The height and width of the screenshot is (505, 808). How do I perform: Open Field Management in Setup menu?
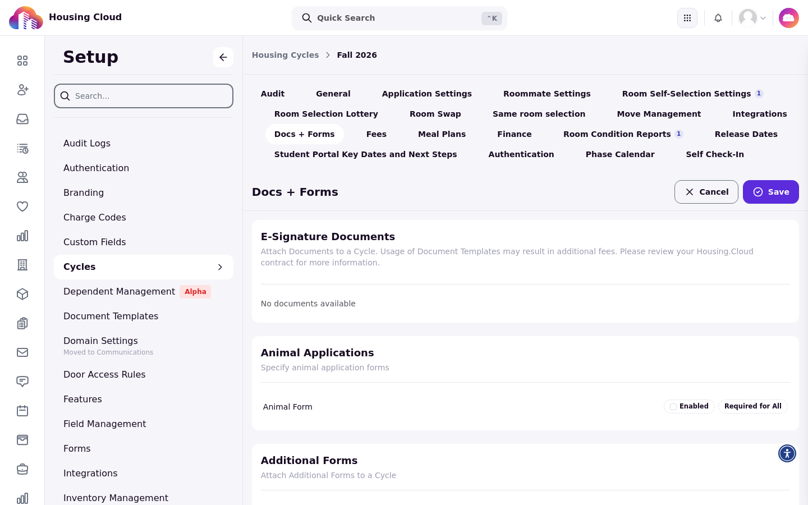pos(144,424)
